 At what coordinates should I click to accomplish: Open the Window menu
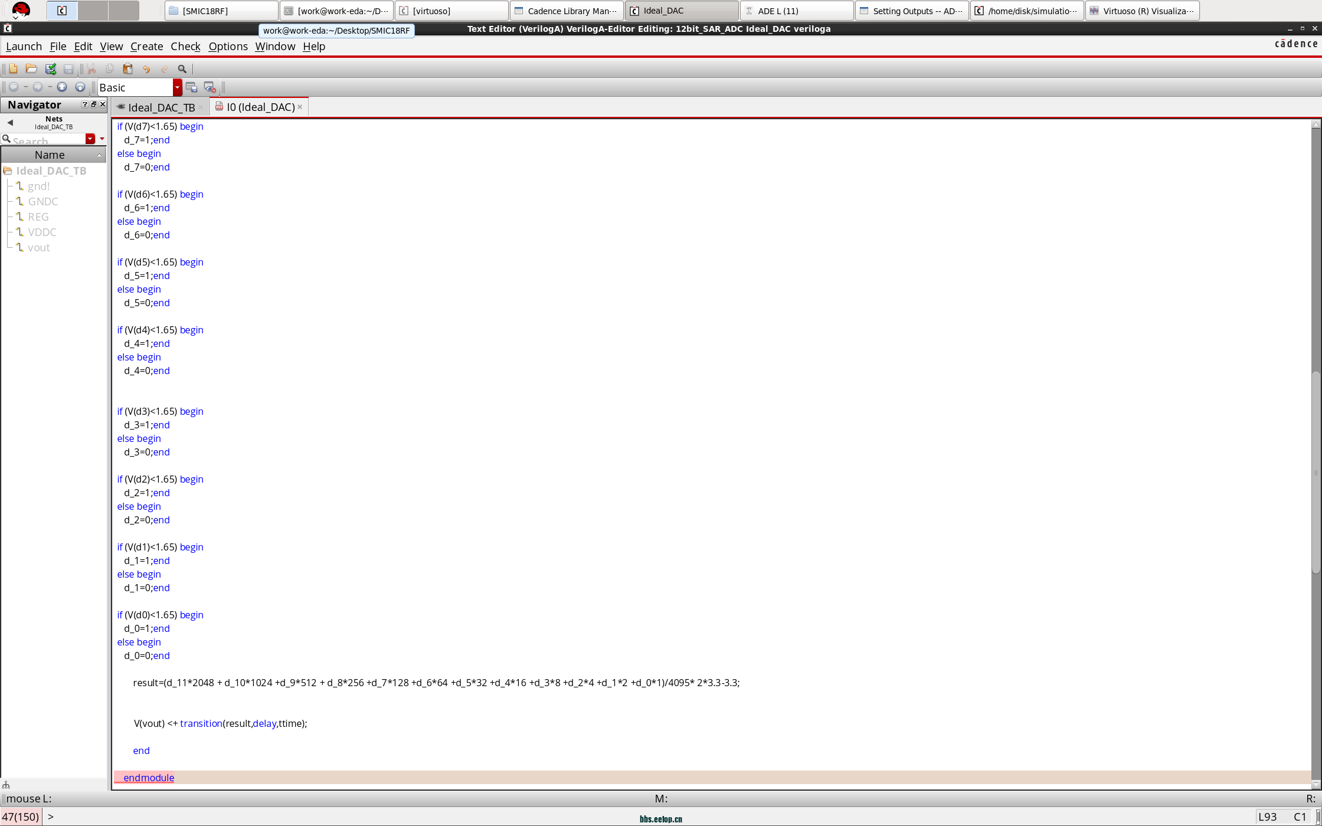click(x=275, y=46)
